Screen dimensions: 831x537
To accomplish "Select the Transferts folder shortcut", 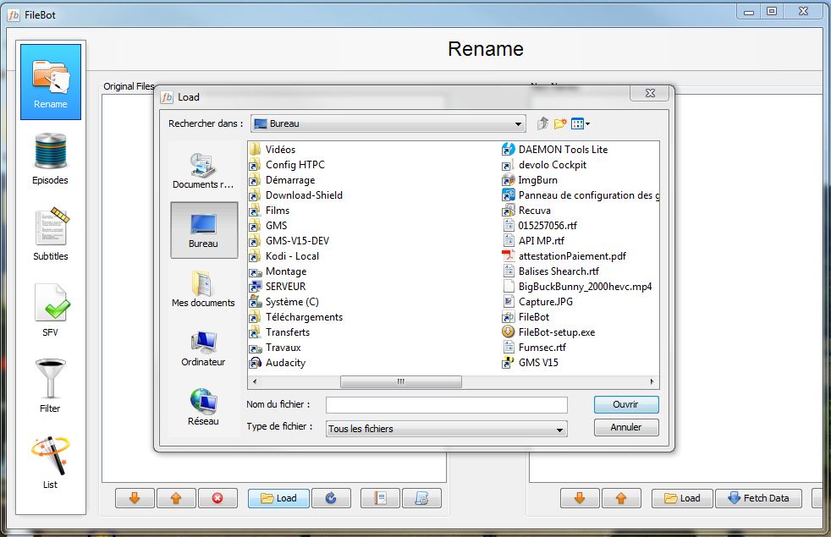I will coord(279,332).
